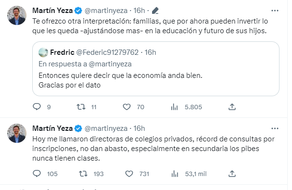This screenshot has width=292, height=190.
Task: Open @martinyeza handle on second tweet
Action: click(106, 128)
